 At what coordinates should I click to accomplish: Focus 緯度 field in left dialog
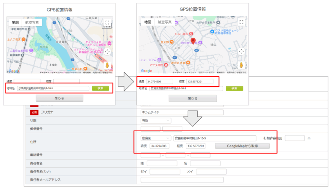click(27, 81)
